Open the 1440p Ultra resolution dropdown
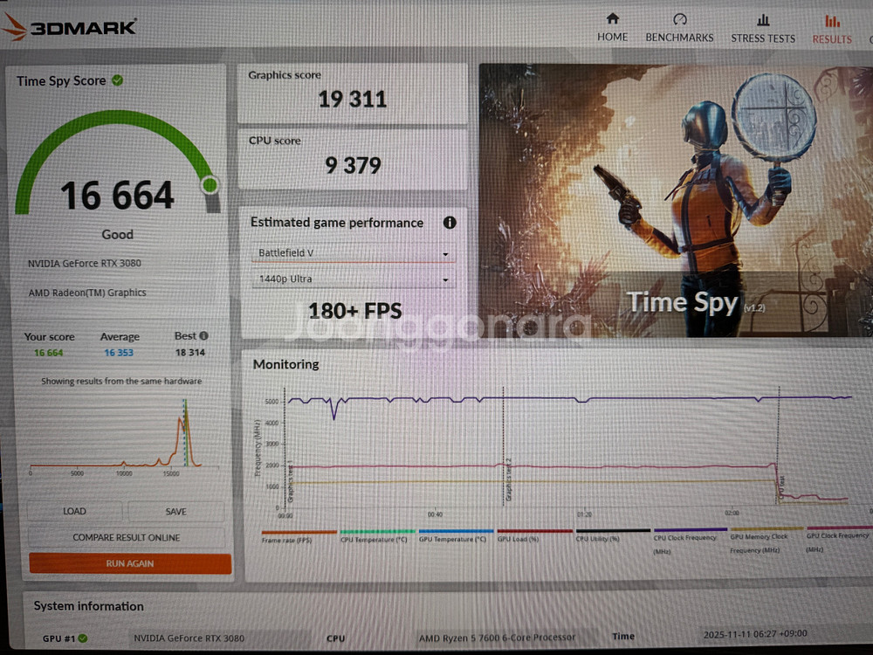 pos(353,279)
